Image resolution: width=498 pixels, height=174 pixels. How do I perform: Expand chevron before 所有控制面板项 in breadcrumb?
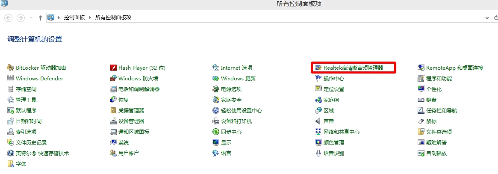[90, 18]
